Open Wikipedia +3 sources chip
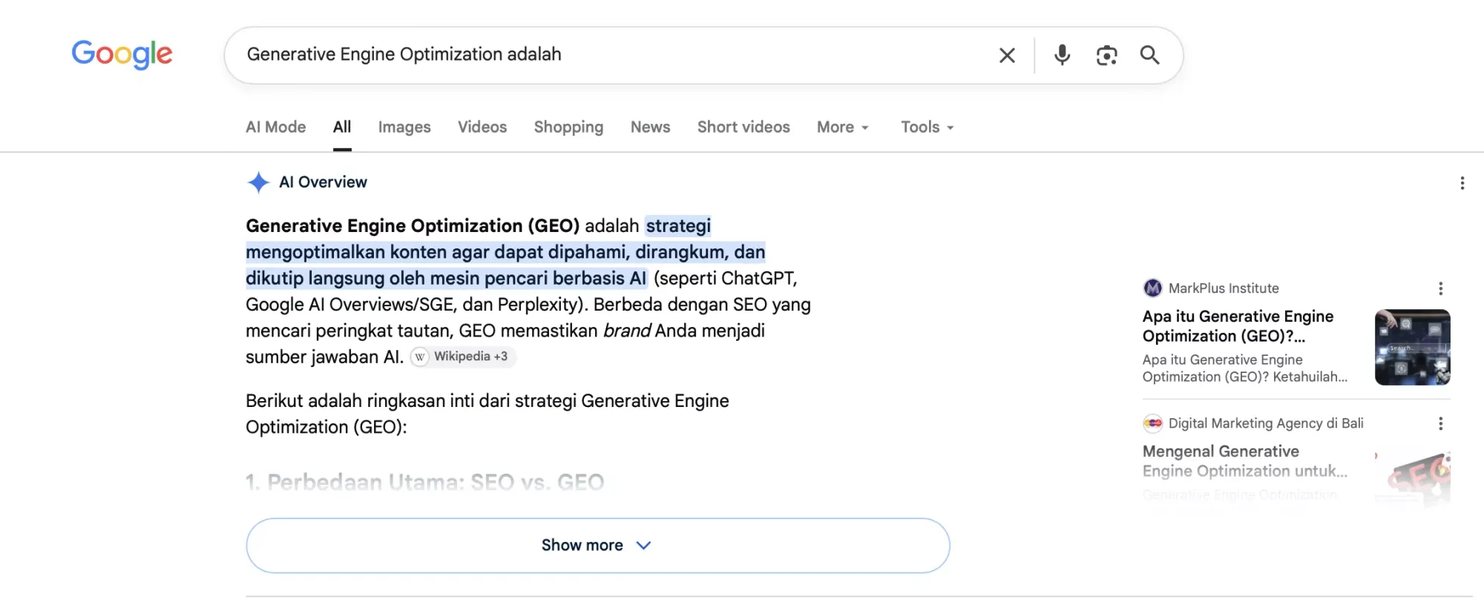This screenshot has height=599, width=1484. point(463,357)
